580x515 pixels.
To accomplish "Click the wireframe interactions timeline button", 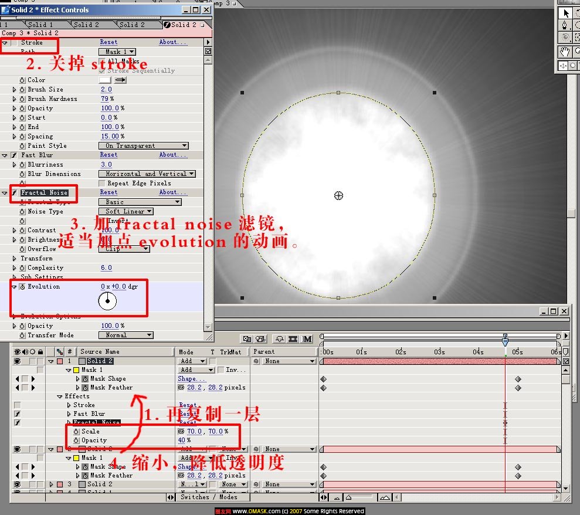I will (247, 339).
